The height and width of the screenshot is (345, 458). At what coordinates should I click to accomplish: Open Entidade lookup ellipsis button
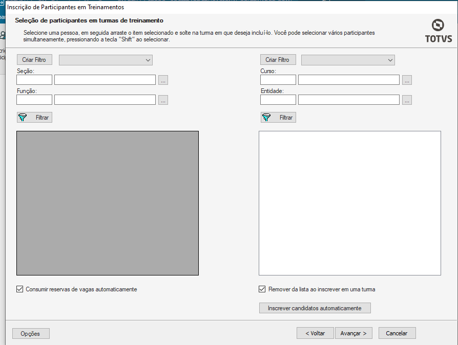pyautogui.click(x=407, y=100)
